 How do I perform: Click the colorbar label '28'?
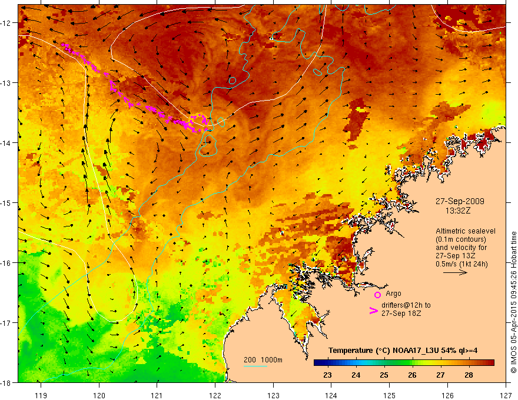[x=469, y=375]
